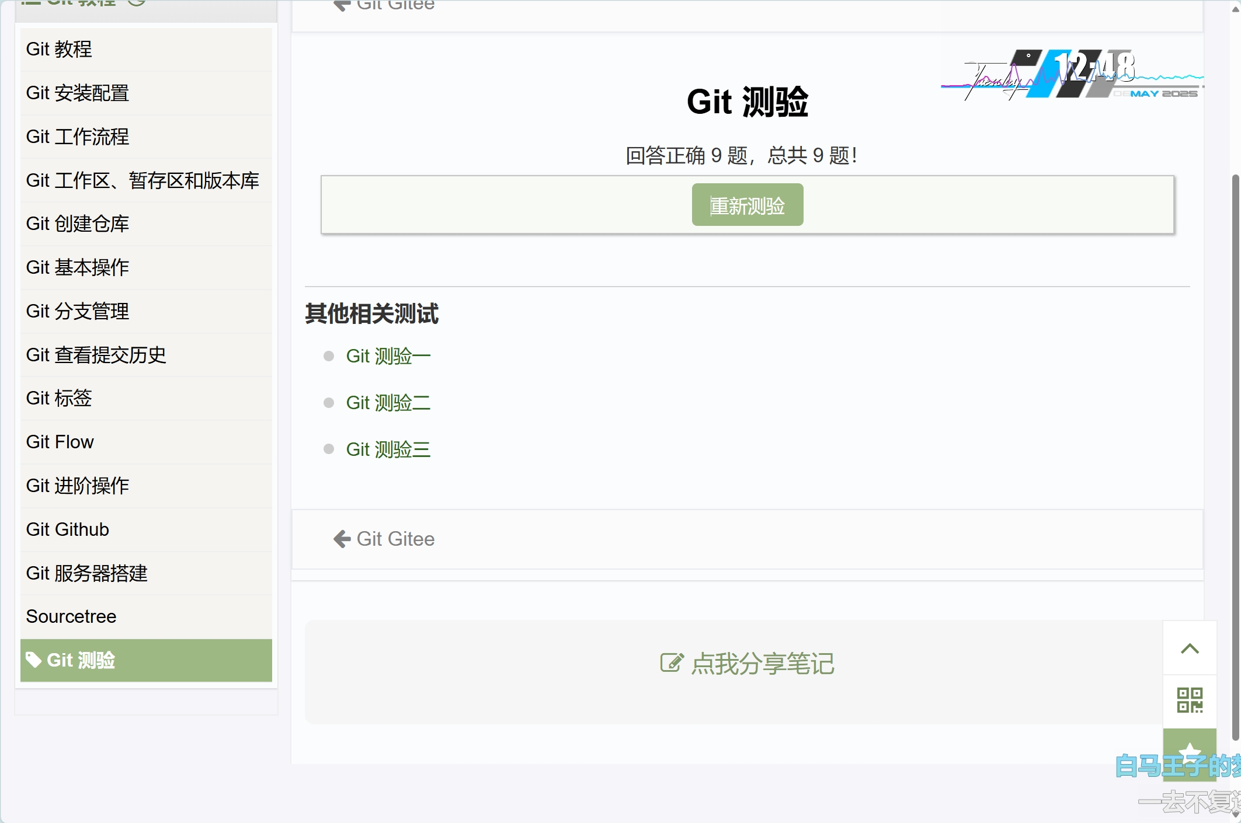Open the Git 测验一 link

(388, 356)
